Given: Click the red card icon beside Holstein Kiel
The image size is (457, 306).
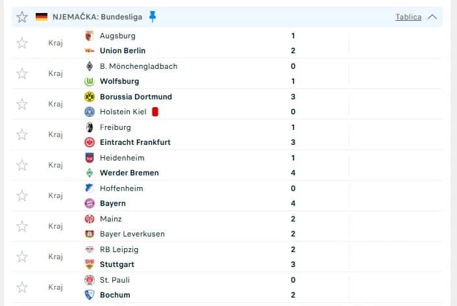Looking at the screenshot, I should point(155,112).
